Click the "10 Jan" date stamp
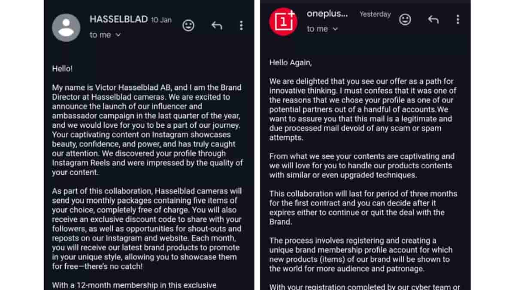The height and width of the screenshot is (290, 515). coord(161,20)
